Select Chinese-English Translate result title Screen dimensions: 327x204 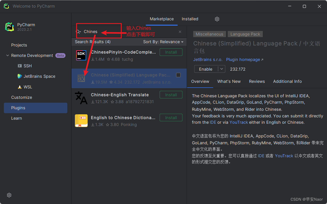(x=120, y=95)
